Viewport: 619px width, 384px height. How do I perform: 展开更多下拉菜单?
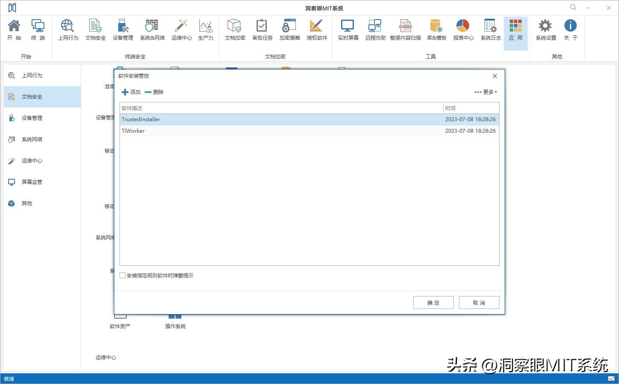(x=485, y=92)
